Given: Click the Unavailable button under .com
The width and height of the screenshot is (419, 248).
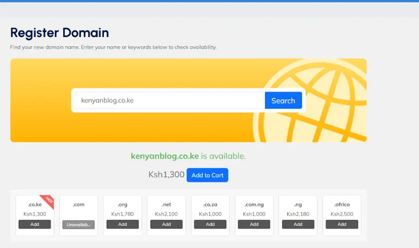Looking at the screenshot, I should click(x=78, y=224).
